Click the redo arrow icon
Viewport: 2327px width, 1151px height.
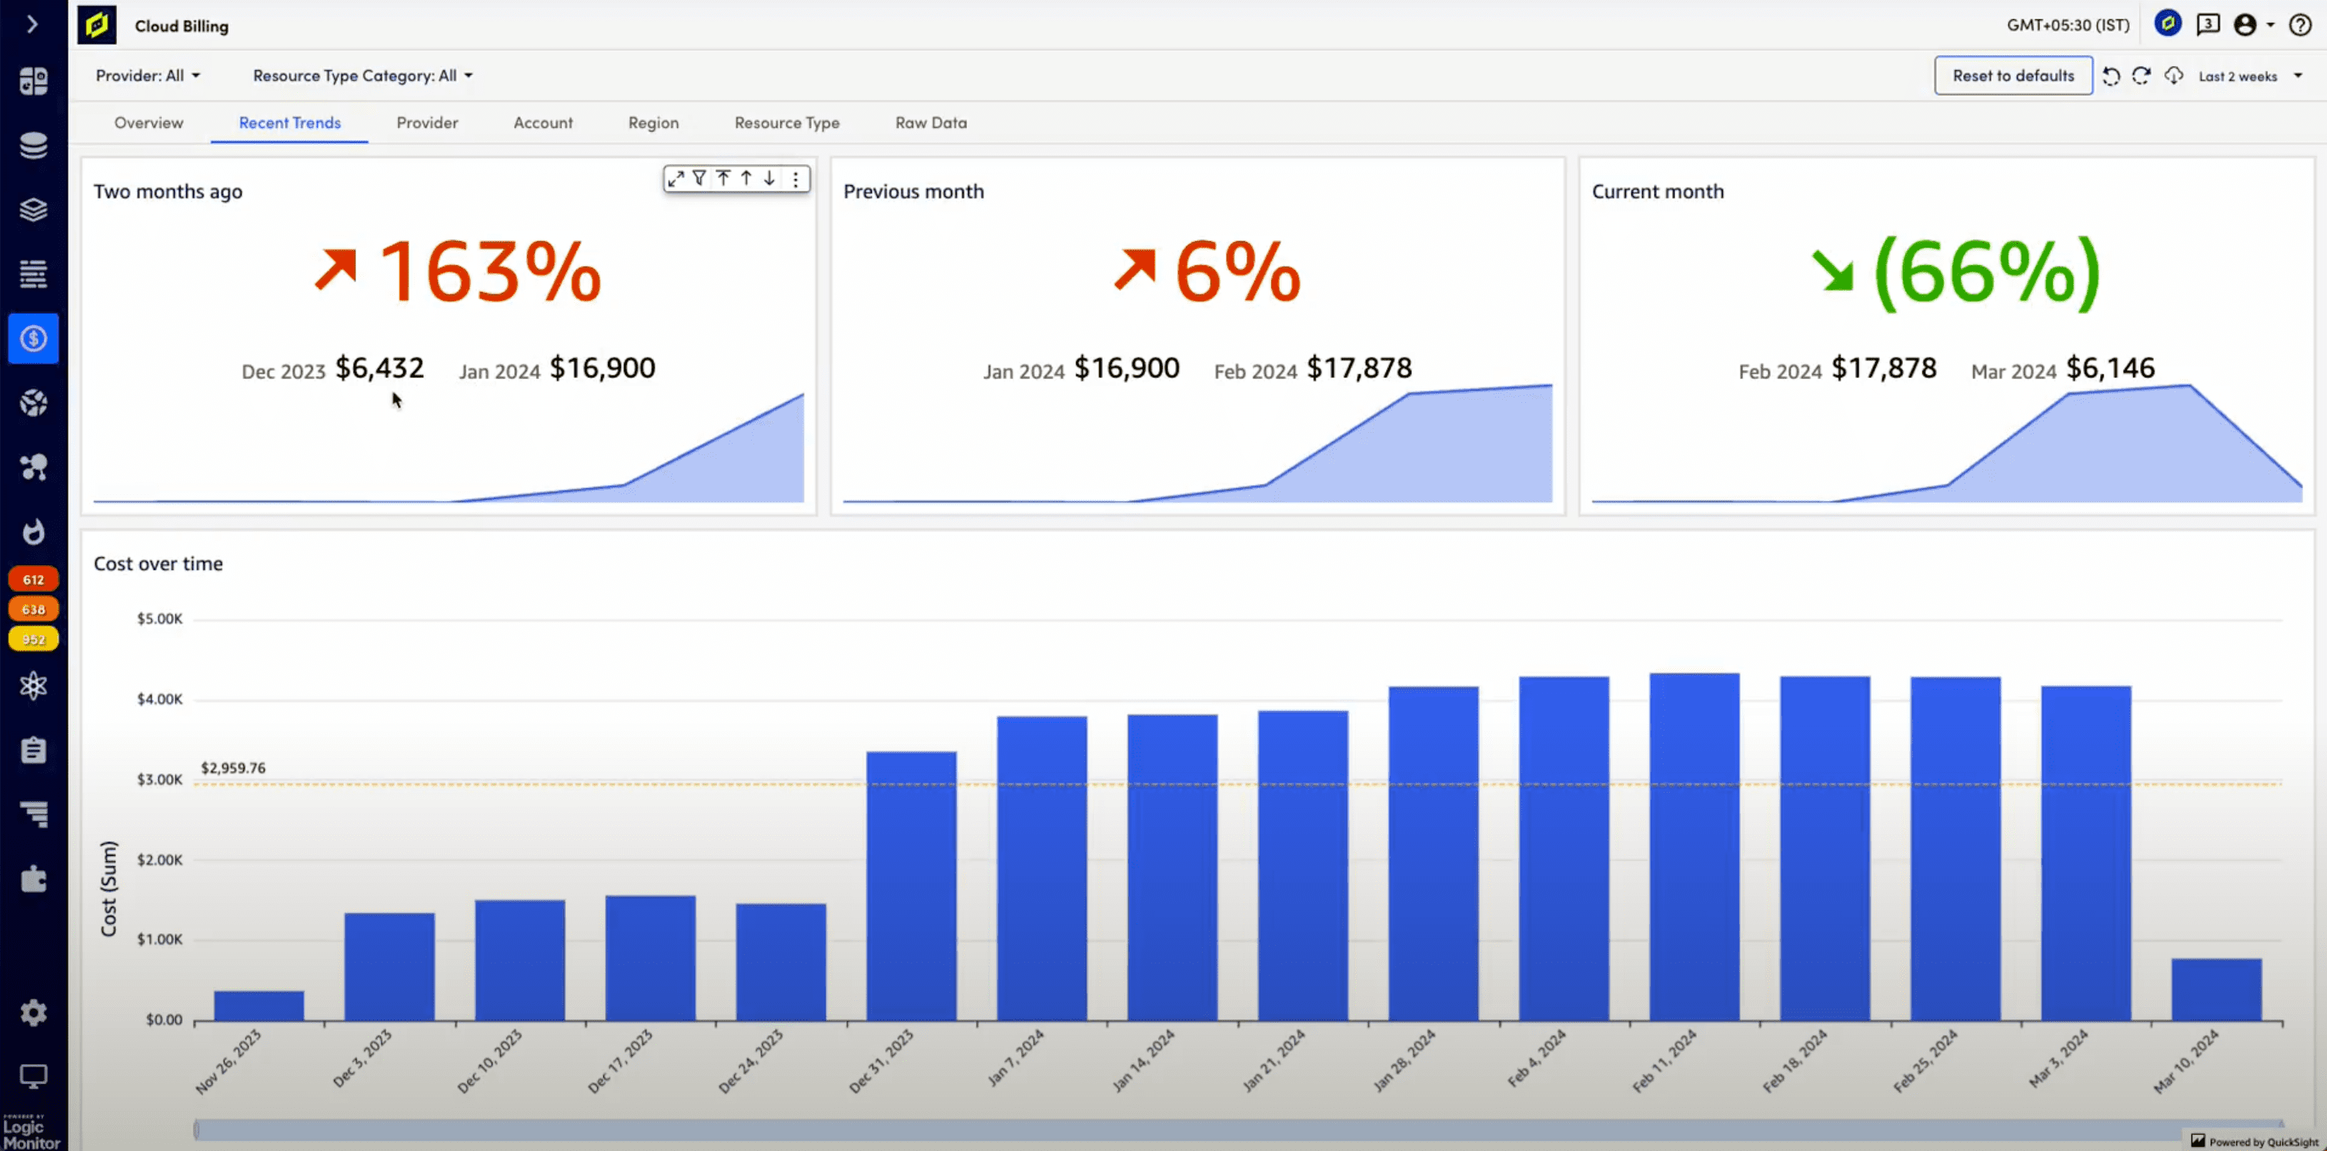point(2141,76)
